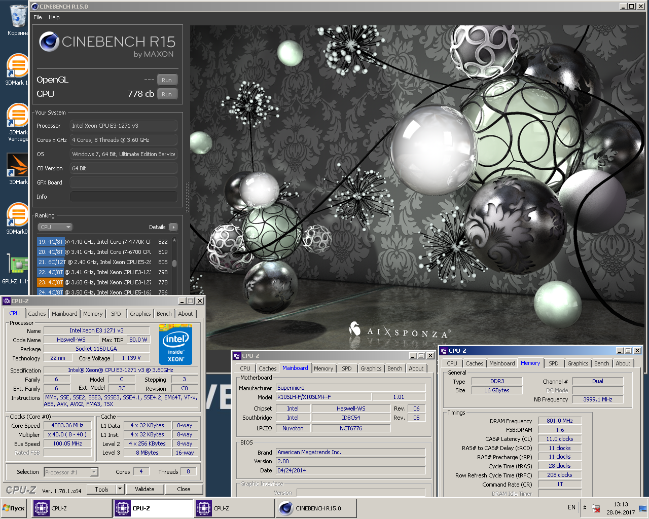
Task: Open the Recycle Bin desktop icon
Action: pyautogui.click(x=18, y=17)
